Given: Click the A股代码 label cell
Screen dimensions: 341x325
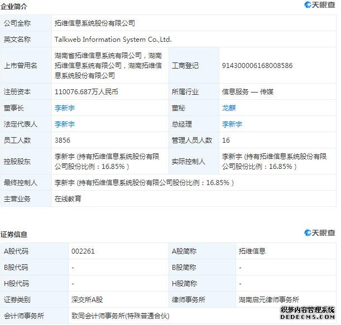Looking at the screenshot, I should coord(35,251).
